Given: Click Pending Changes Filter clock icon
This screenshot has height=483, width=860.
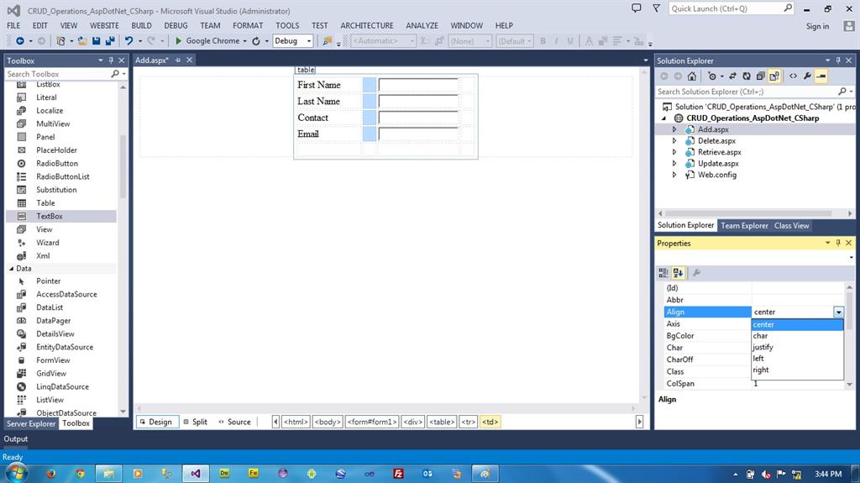Looking at the screenshot, I should click(712, 76).
